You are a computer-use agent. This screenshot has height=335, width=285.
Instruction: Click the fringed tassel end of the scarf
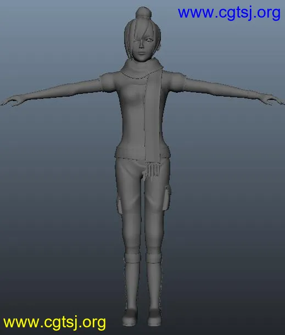153,170
